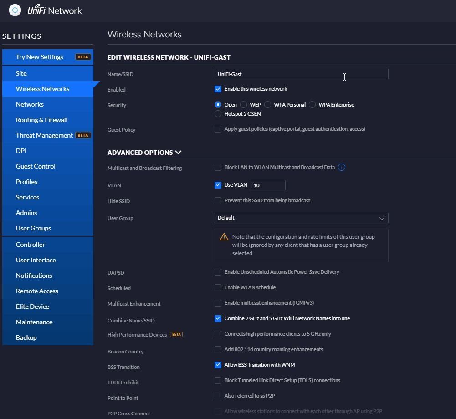
Task: Uncheck Combine 2 GHz and 5 GHz names
Action: 218,318
